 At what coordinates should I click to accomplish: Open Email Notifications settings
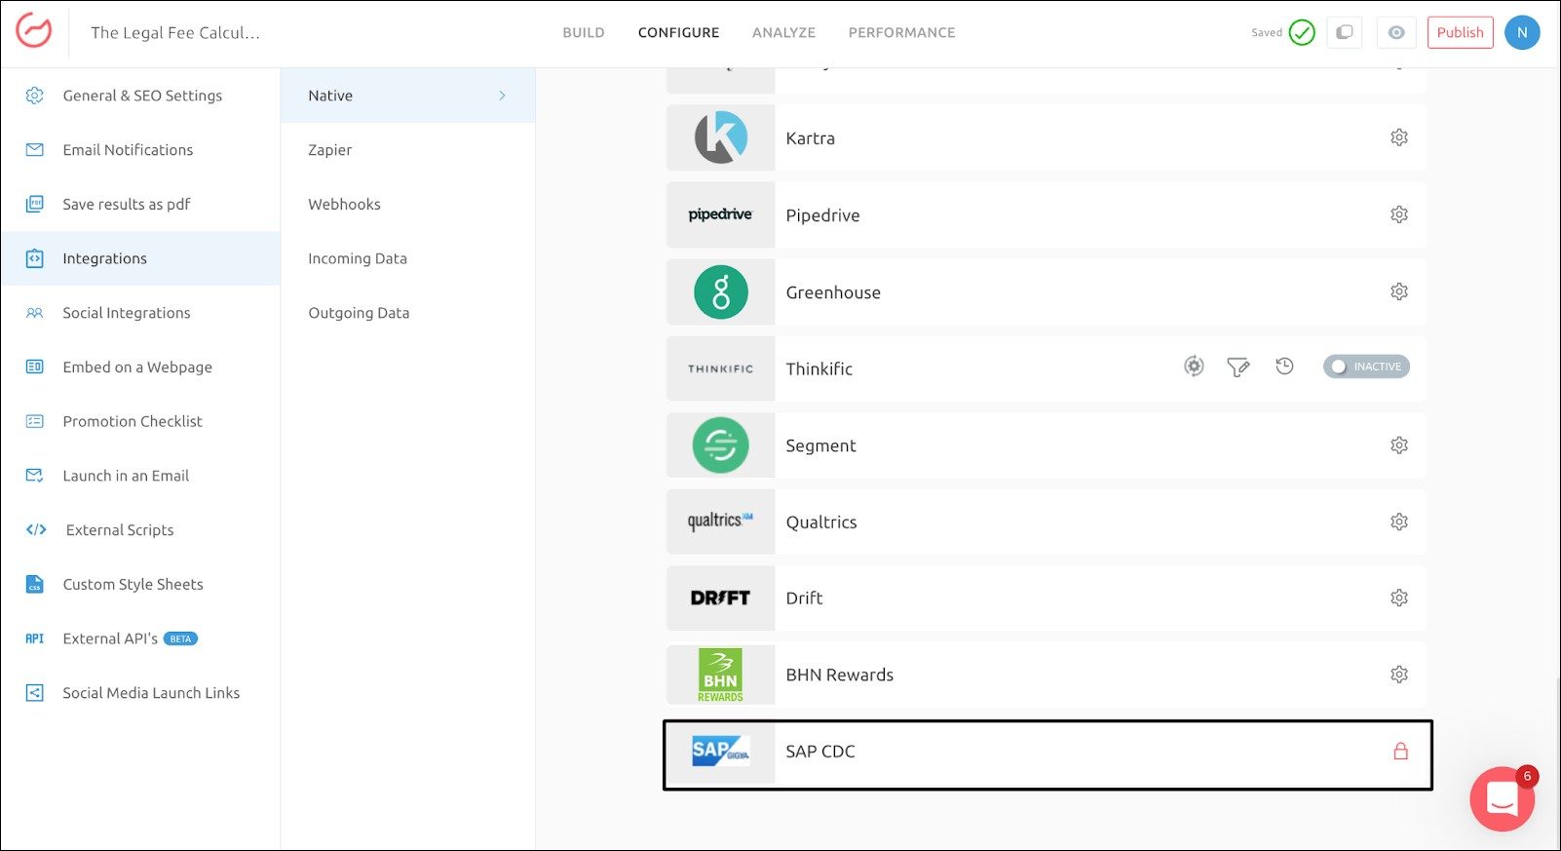coord(128,150)
